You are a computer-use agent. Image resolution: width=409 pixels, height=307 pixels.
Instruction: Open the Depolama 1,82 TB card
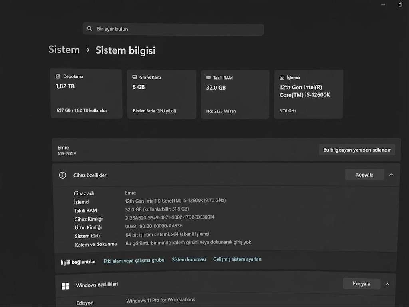[x=86, y=94]
